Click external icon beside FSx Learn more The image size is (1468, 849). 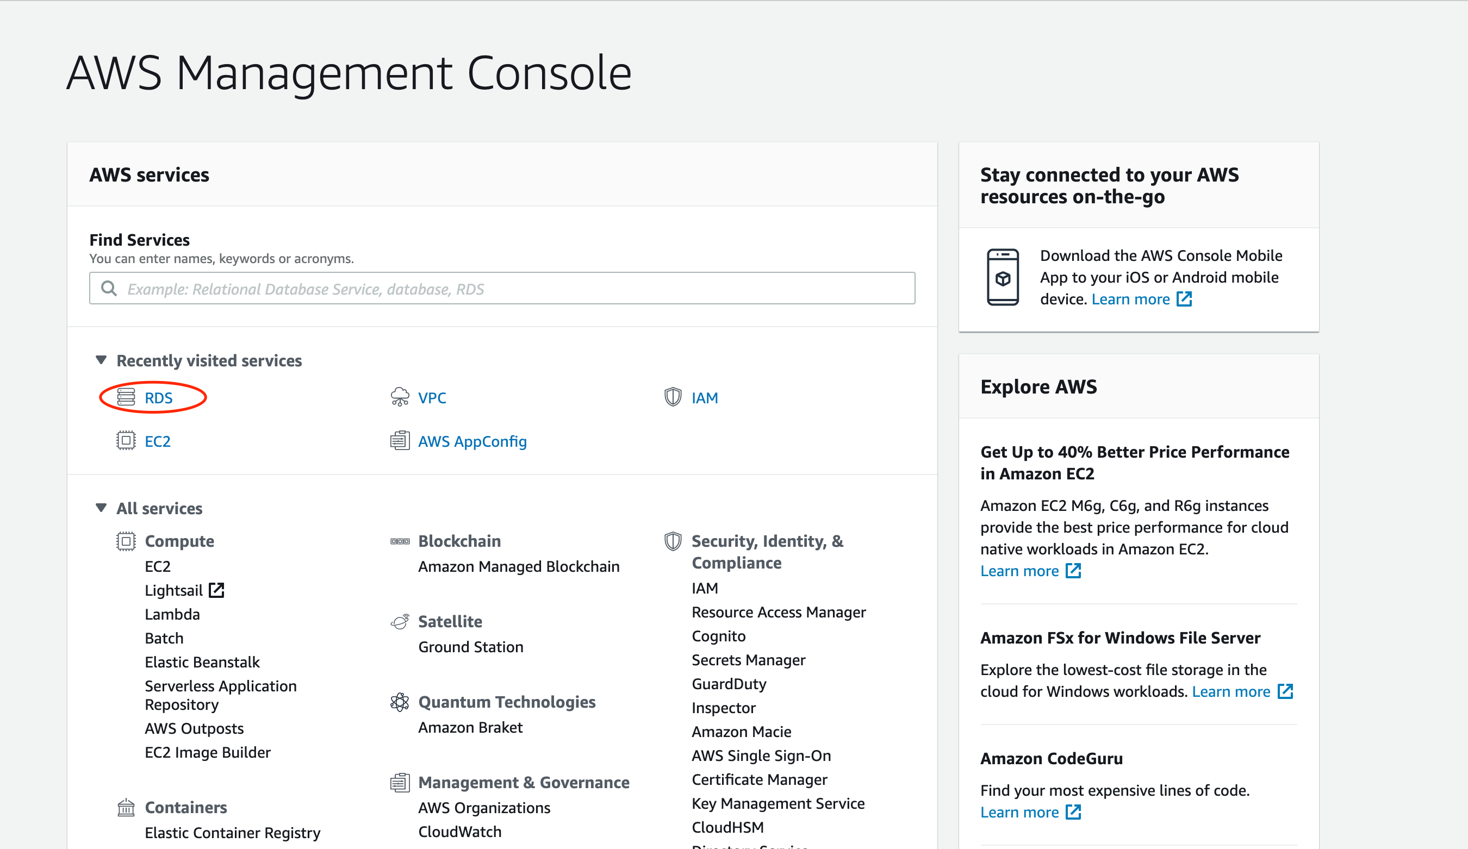[x=1284, y=692]
